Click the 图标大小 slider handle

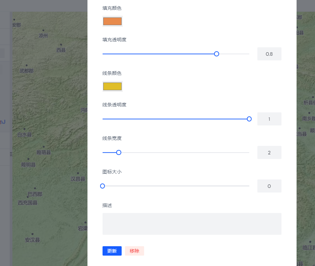[103, 186]
